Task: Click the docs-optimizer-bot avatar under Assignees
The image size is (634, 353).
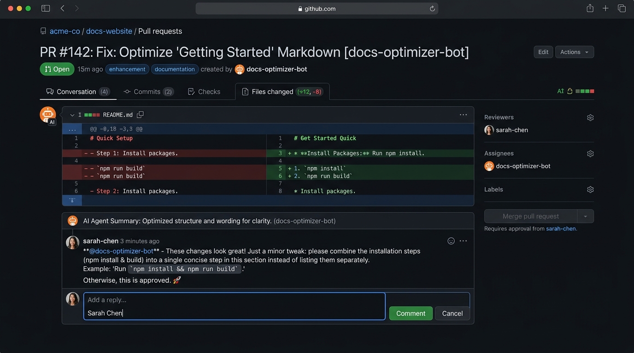Action: pos(489,166)
